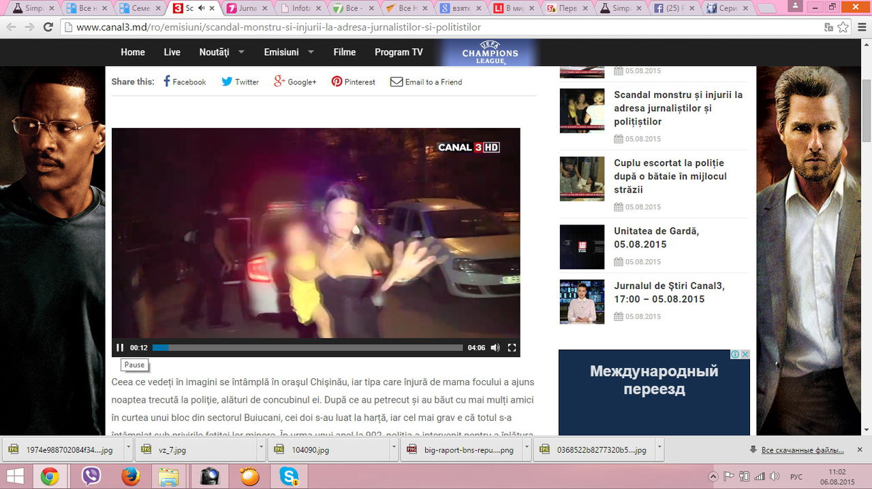
Task: Pause the video with the pause button
Action: pos(120,348)
